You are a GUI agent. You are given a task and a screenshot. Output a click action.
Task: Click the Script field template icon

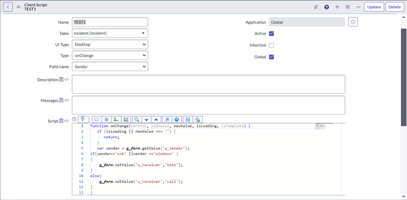point(61,121)
